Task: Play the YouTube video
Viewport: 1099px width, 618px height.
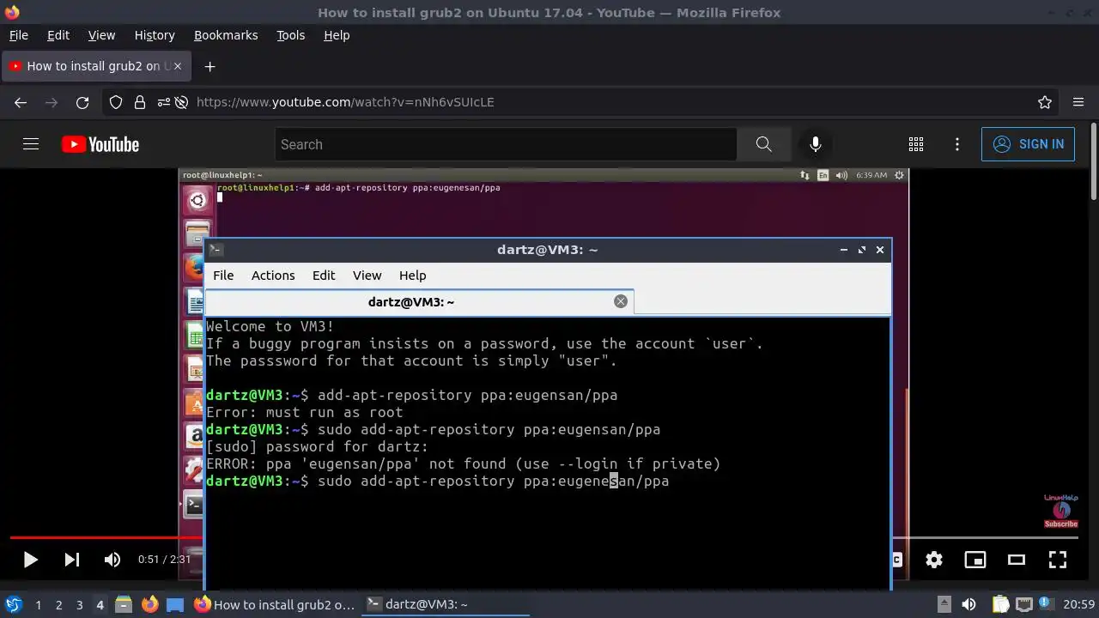Action: 30,560
